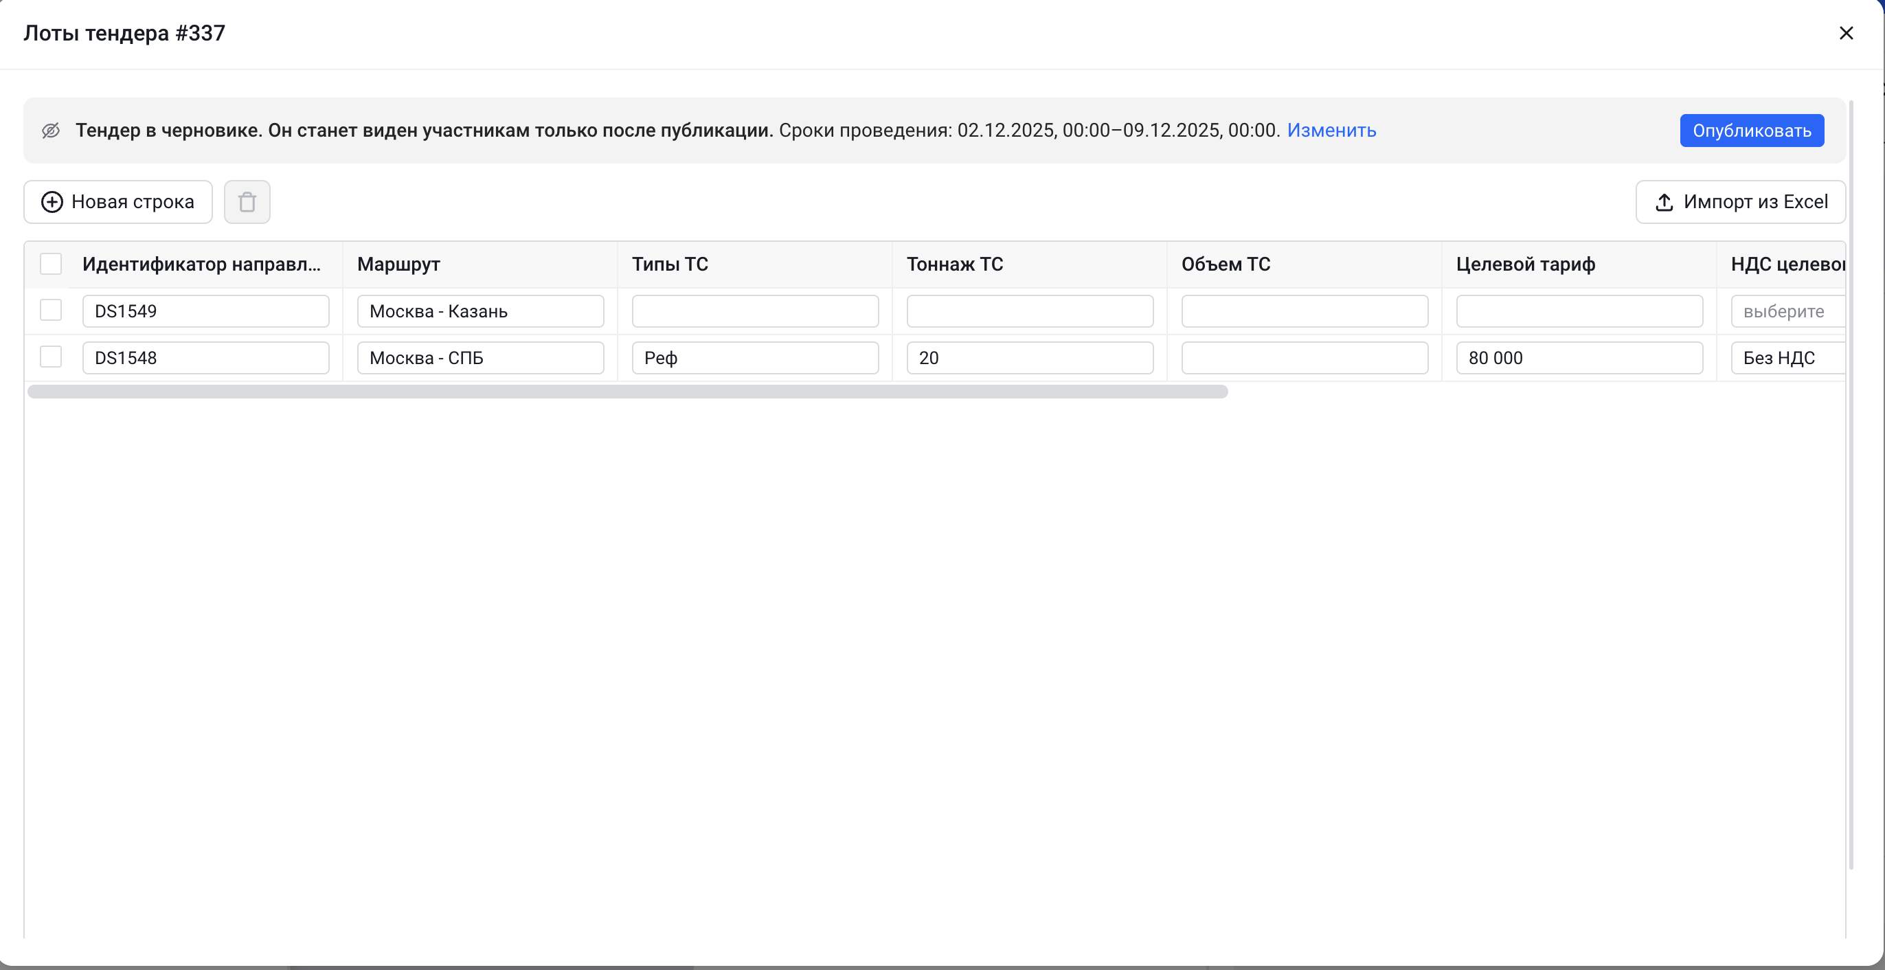Viewport: 1885px width, 970px height.
Task: Open the НДС dropdown showing выберите
Action: pyautogui.click(x=1787, y=311)
